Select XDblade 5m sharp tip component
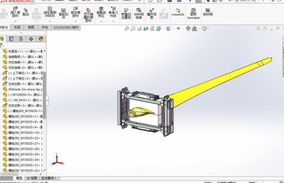 (x=23, y=89)
